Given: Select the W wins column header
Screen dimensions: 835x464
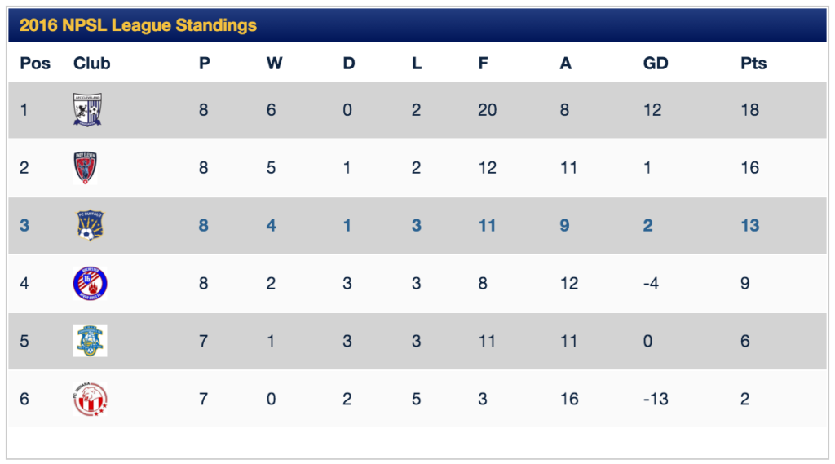Looking at the screenshot, I should [x=274, y=64].
